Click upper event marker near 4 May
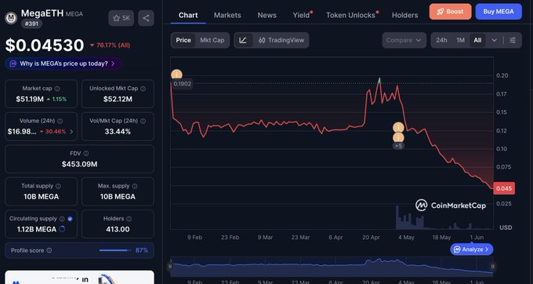Screen dimensions: 533x284 point(398,128)
